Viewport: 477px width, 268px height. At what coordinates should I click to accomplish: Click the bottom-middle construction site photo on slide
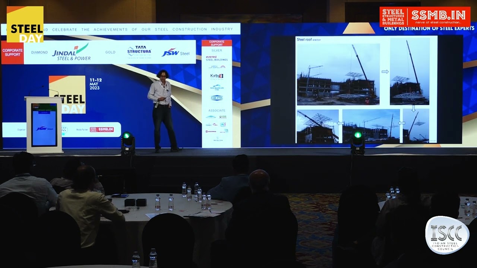tap(371, 126)
